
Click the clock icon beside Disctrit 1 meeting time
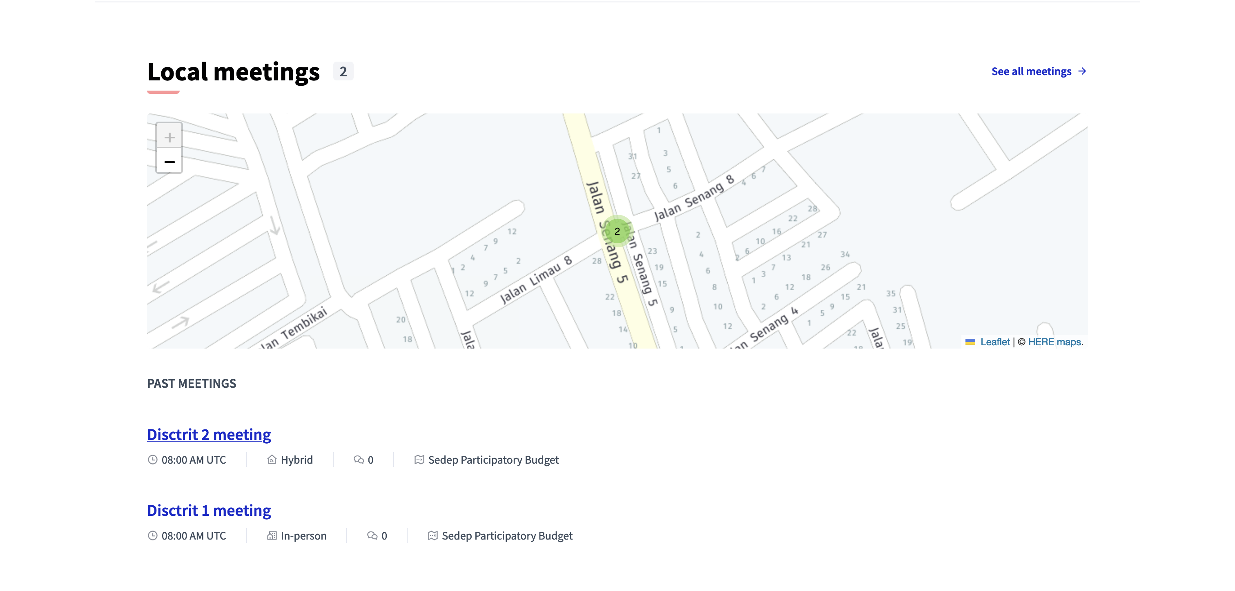coord(152,535)
